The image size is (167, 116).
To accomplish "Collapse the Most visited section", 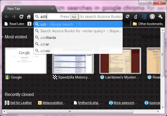I will pos(3,37).
